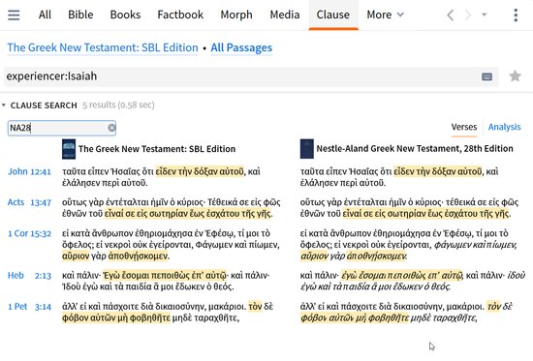
Task: Open the 1 Cor 15:32 reference
Action: pos(29,233)
